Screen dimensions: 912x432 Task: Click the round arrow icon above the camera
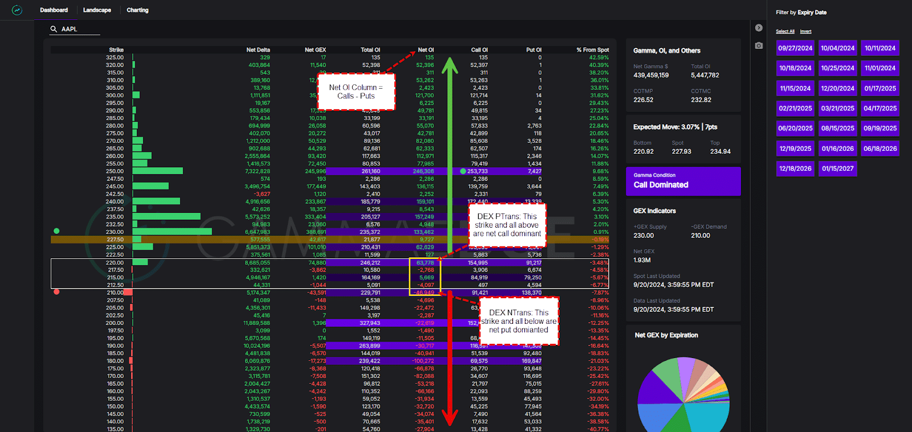[x=759, y=28]
